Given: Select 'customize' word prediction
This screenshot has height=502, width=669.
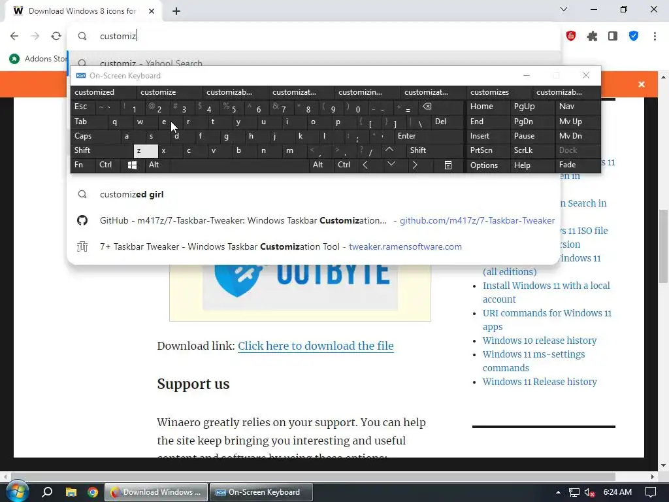Looking at the screenshot, I should (x=170, y=92).
